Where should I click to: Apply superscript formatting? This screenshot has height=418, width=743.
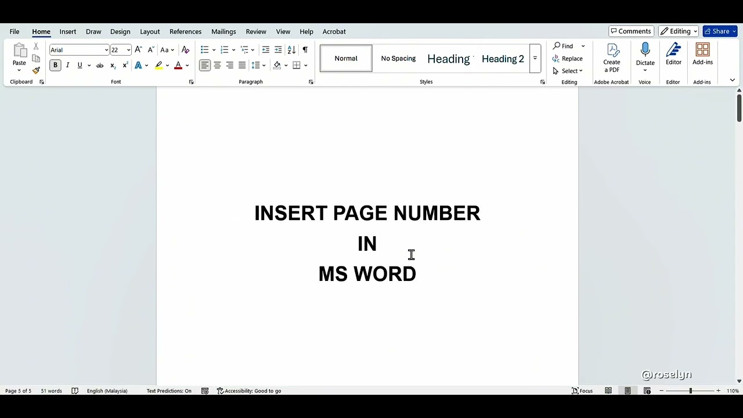pos(125,66)
